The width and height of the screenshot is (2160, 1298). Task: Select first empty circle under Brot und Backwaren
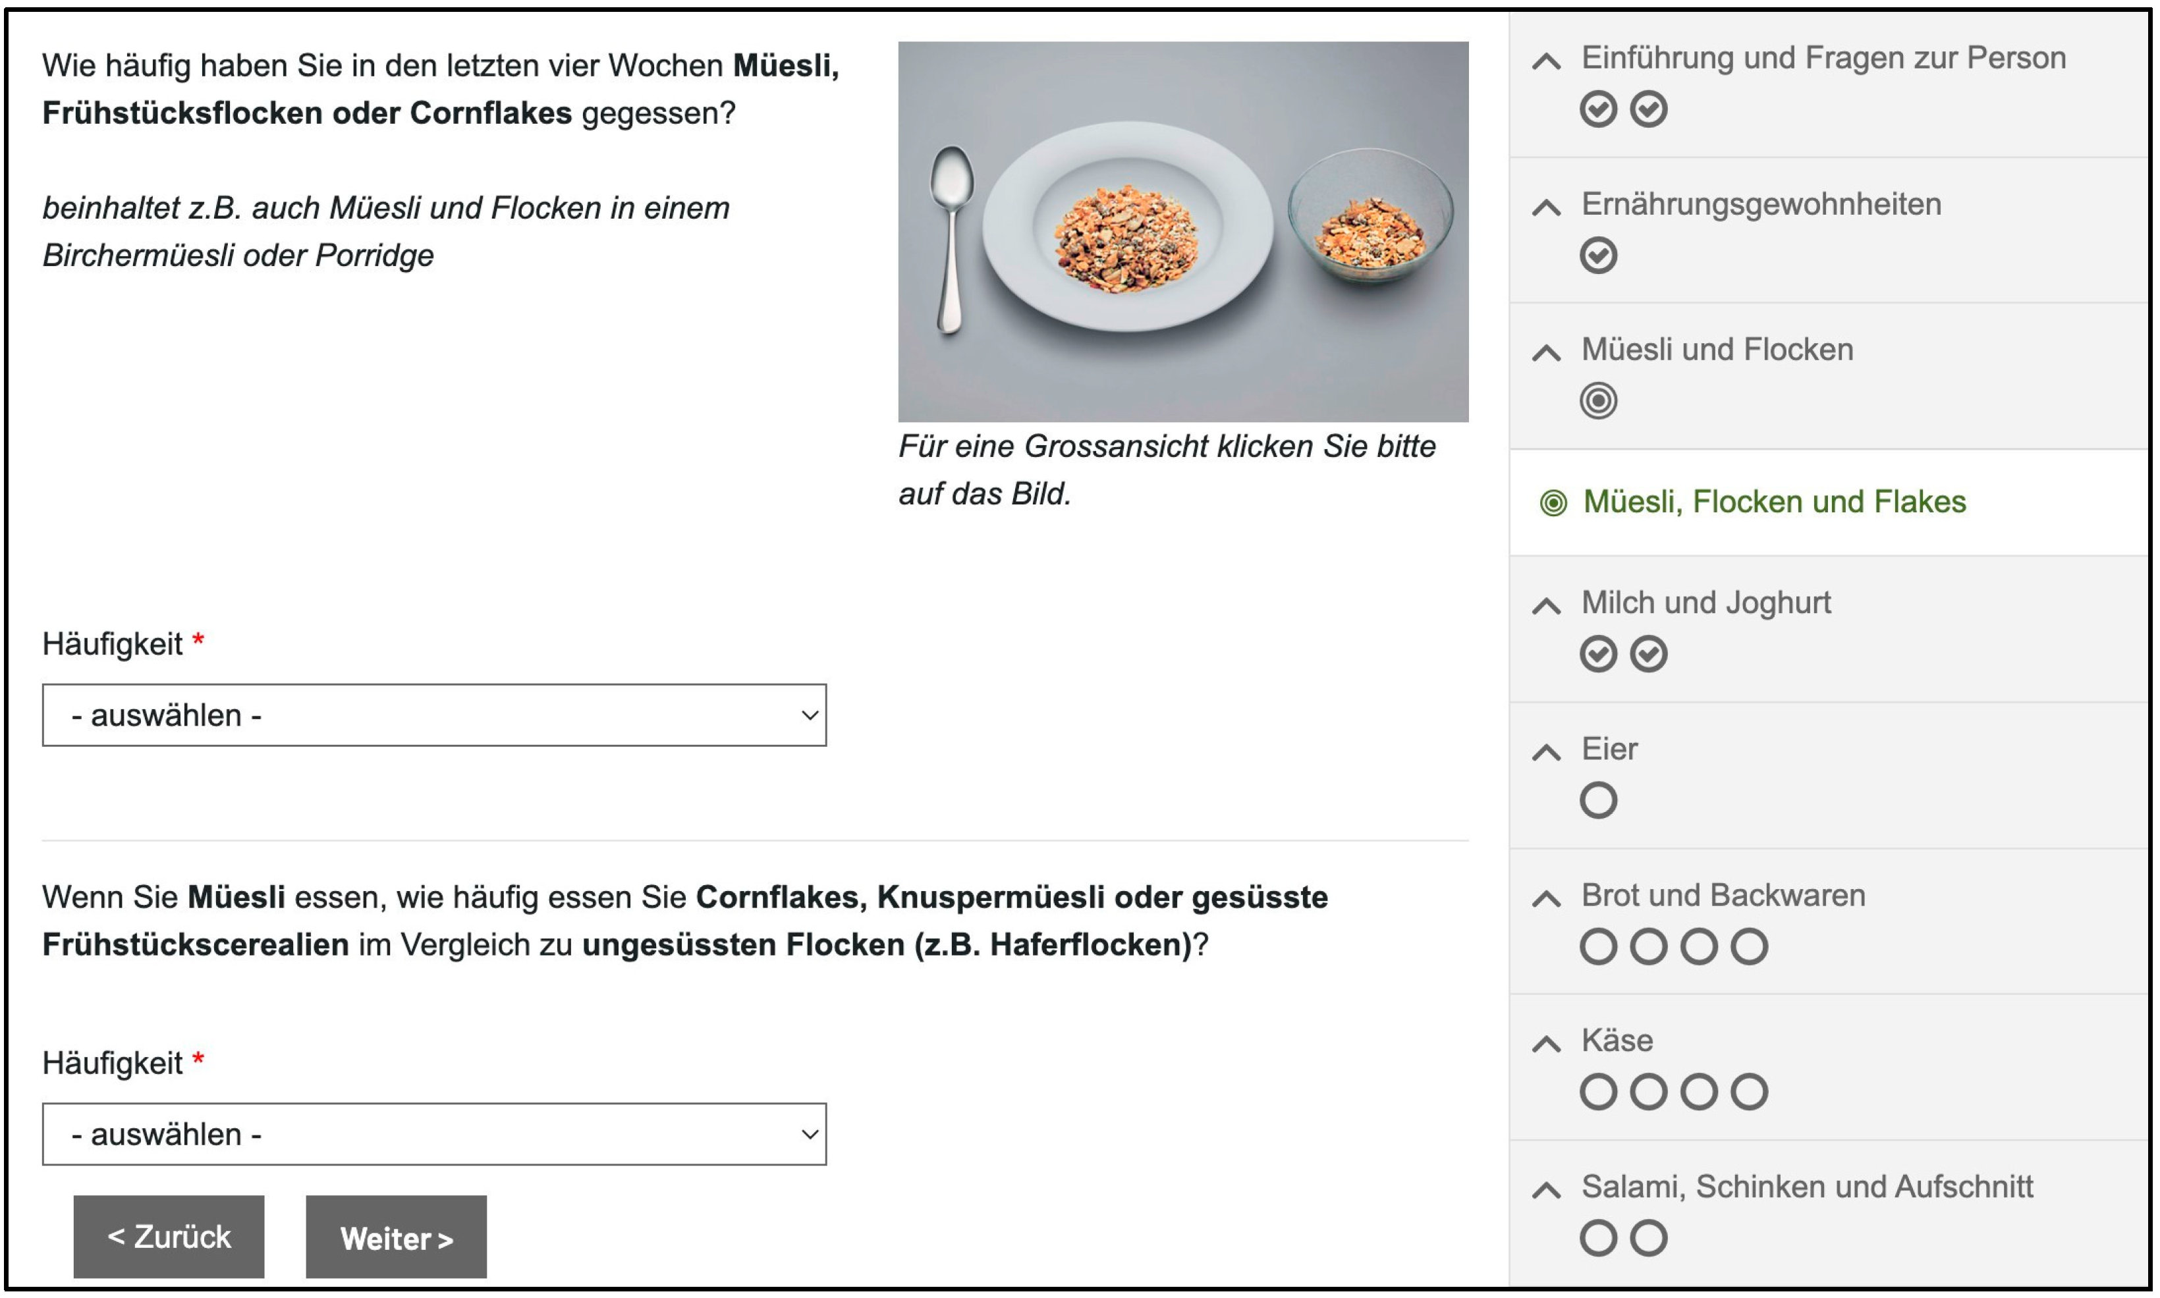tap(1597, 946)
